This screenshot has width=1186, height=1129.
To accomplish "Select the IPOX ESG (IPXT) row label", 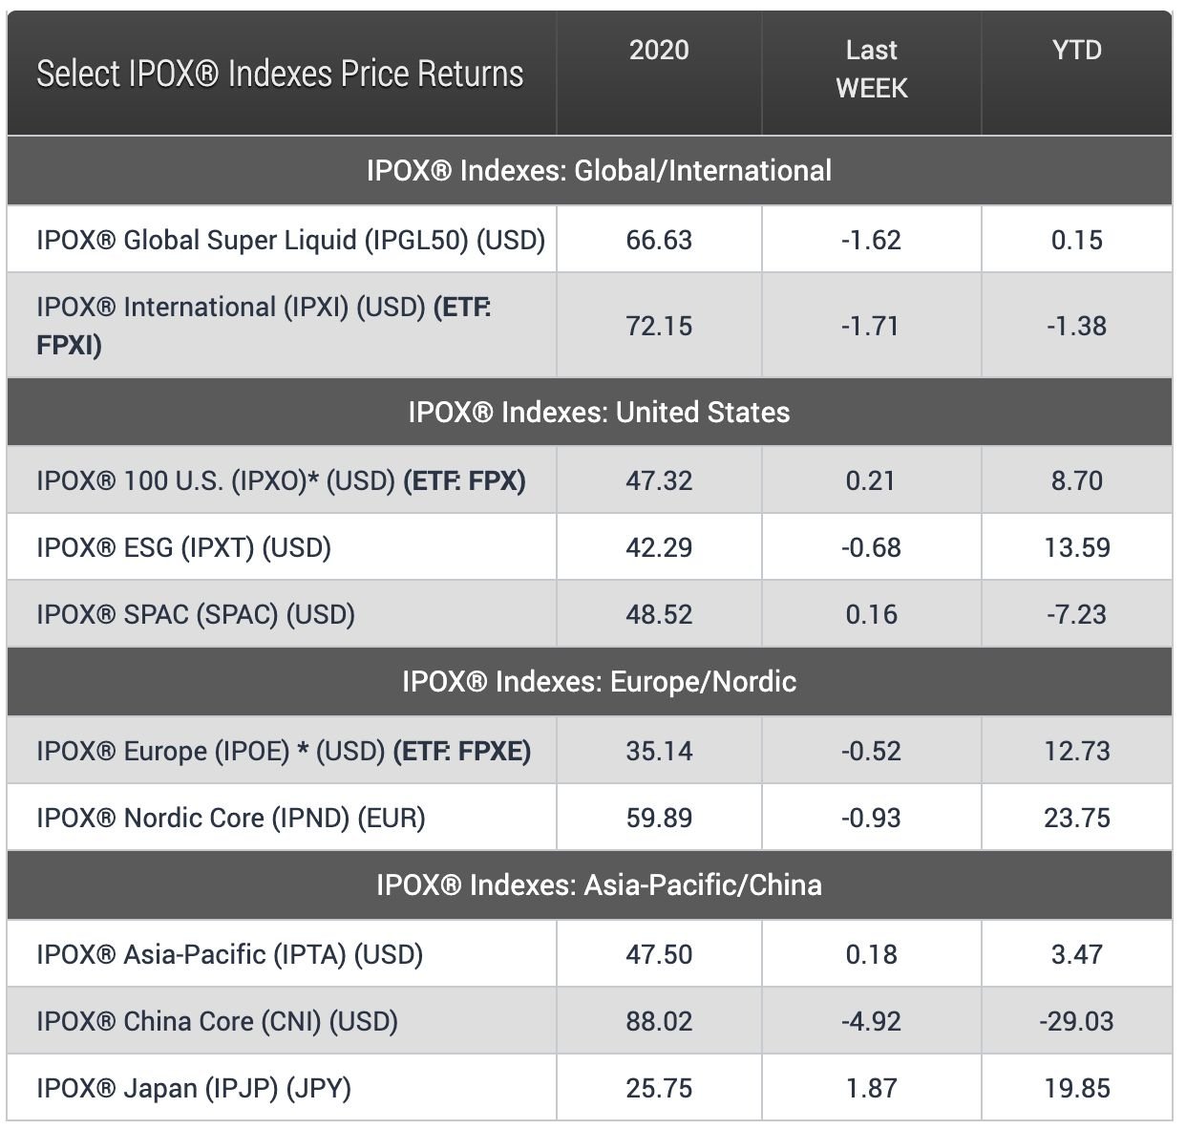I will coord(183,547).
